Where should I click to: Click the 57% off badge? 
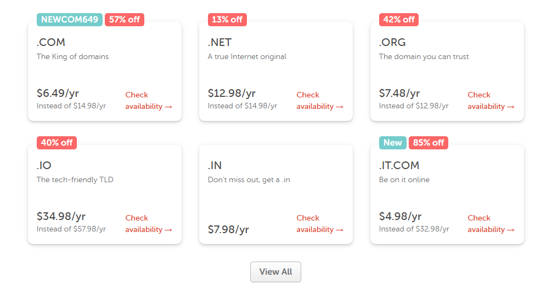[125, 20]
